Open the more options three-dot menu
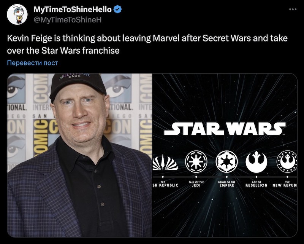Image resolution: width=304 pixels, height=244 pixels. [291, 9]
